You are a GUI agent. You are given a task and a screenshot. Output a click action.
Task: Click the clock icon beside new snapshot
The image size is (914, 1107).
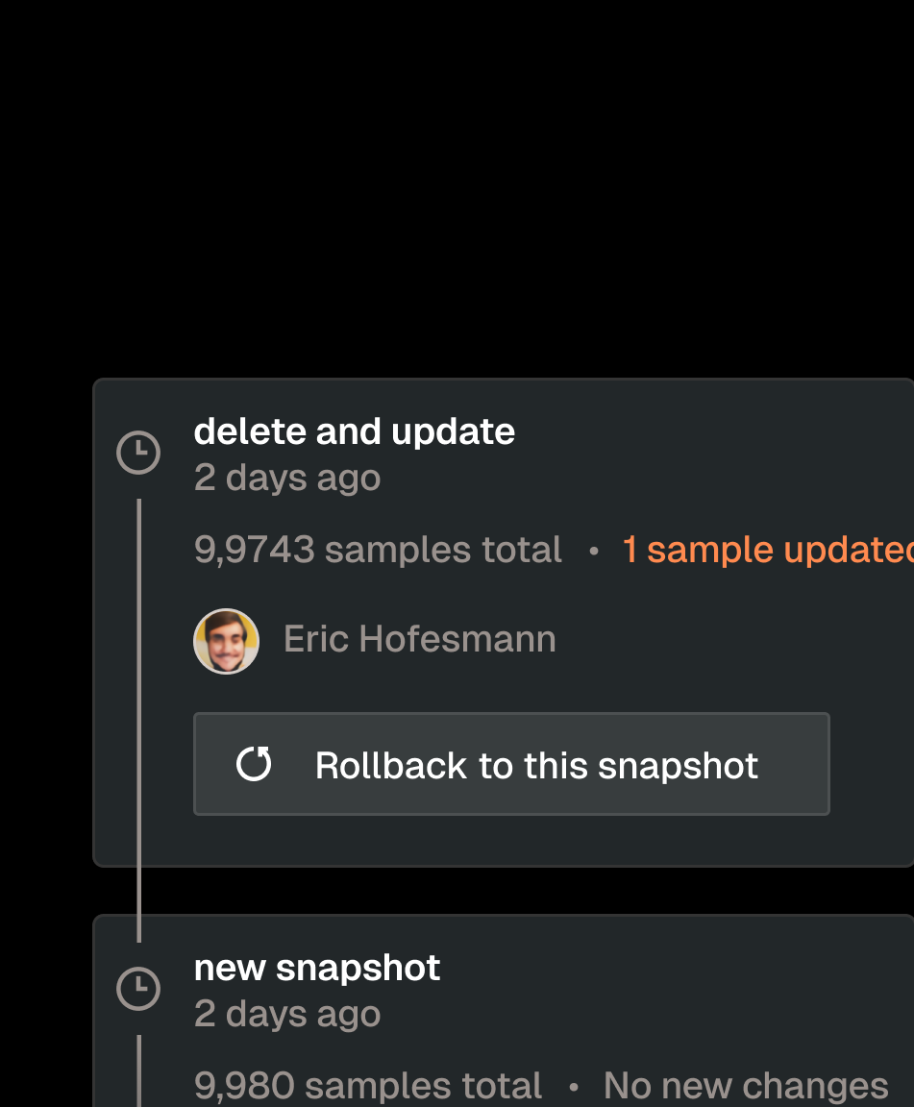pos(138,988)
